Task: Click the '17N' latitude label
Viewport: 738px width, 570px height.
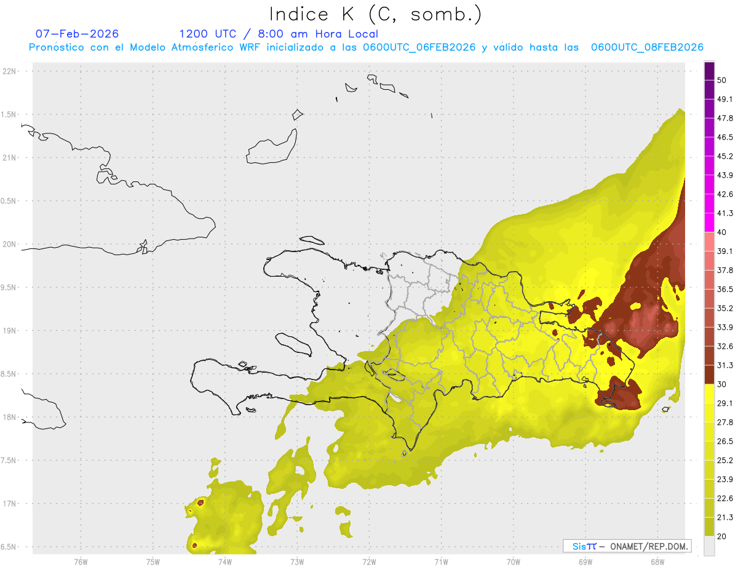Action: point(10,504)
